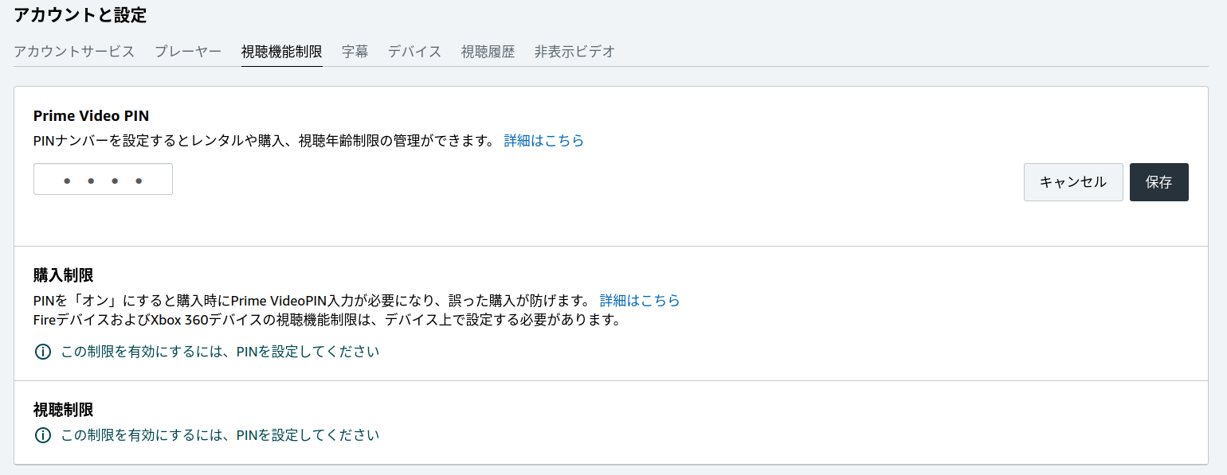Select the プレーヤー tab
The width and height of the screenshot is (1227, 475).
coord(188,51)
